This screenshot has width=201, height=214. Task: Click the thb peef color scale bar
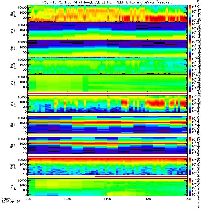pyautogui.click(x=190, y=31)
